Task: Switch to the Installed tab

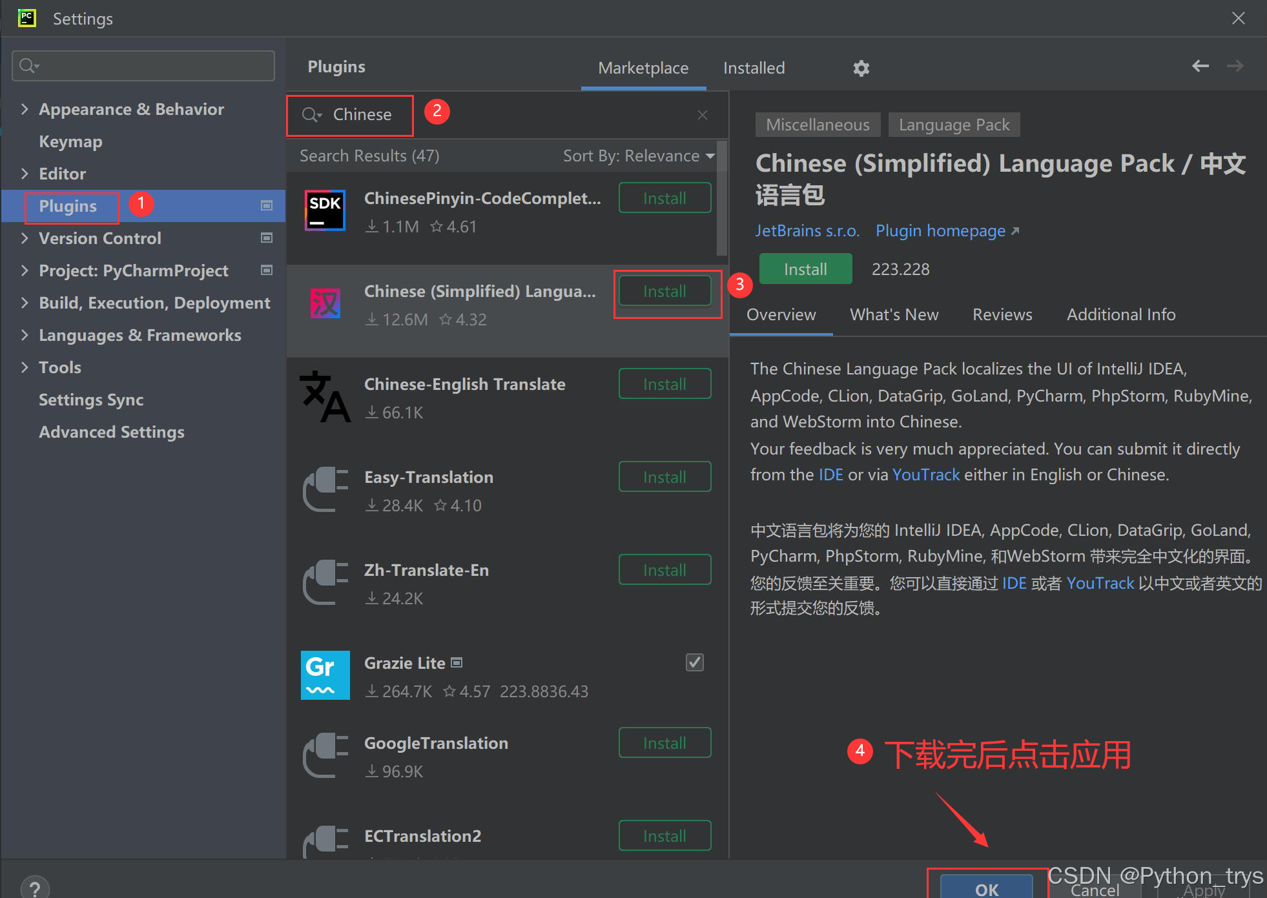Action: tap(754, 68)
